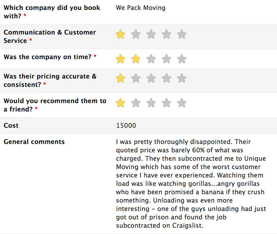Give company on time rating four stars
The image size is (277, 234).
[x=167, y=59]
